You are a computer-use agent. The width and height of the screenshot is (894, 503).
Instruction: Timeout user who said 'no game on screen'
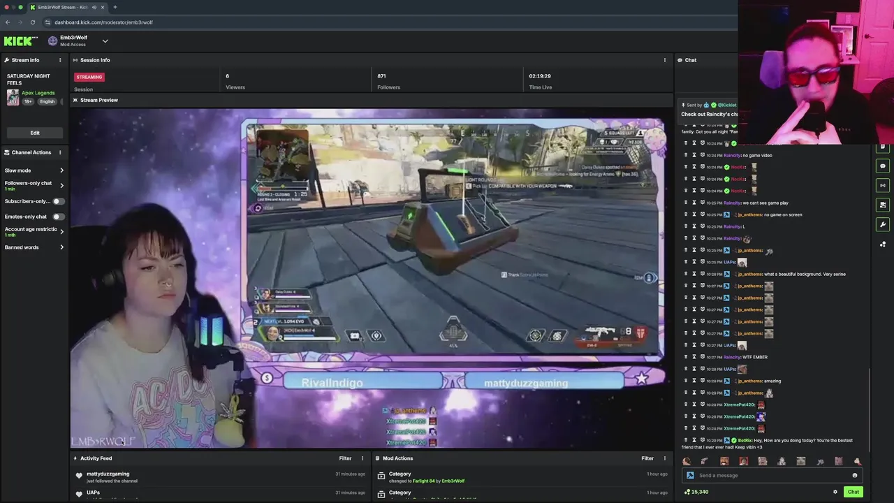pos(694,214)
